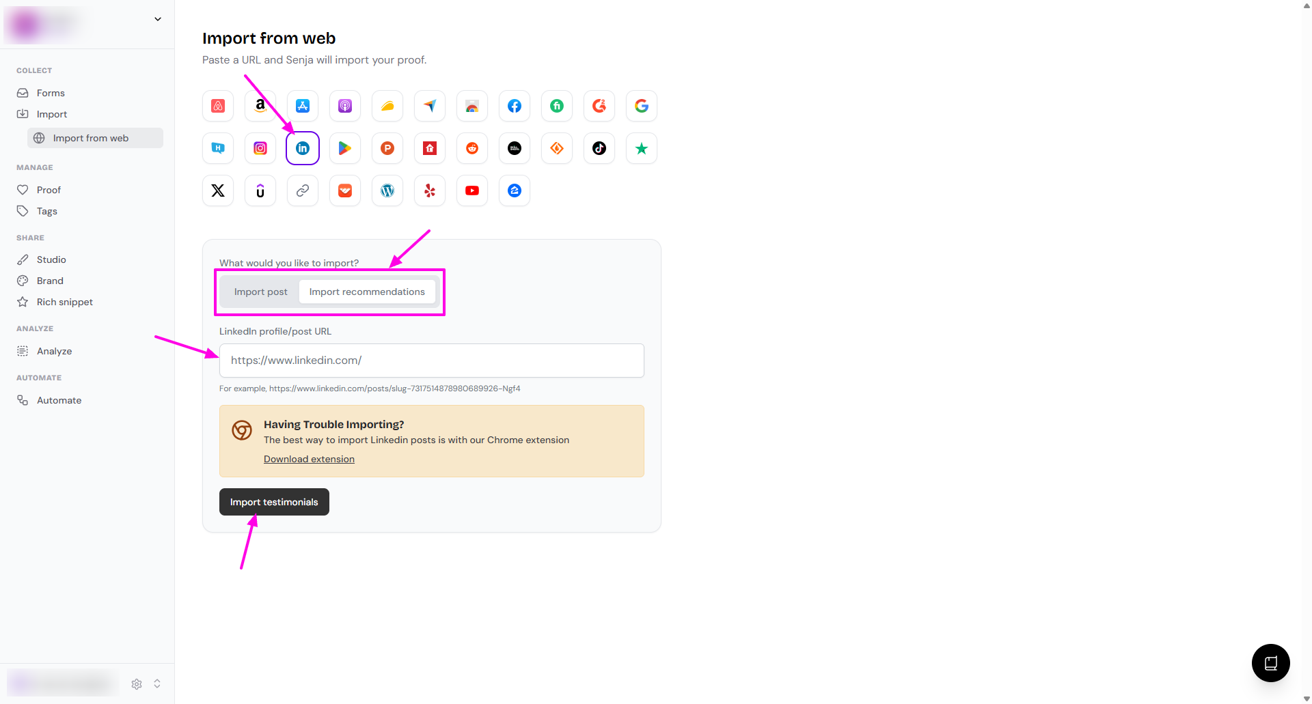Screen dimensions: 1312x704
Task: Expand the workspace switcher dropdown
Action: pos(158,19)
